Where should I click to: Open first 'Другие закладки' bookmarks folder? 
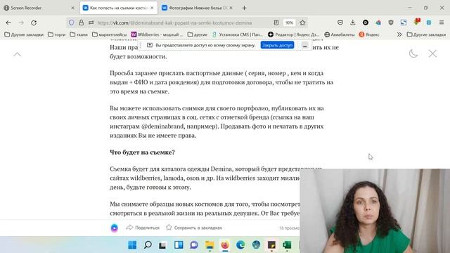[x=24, y=34]
